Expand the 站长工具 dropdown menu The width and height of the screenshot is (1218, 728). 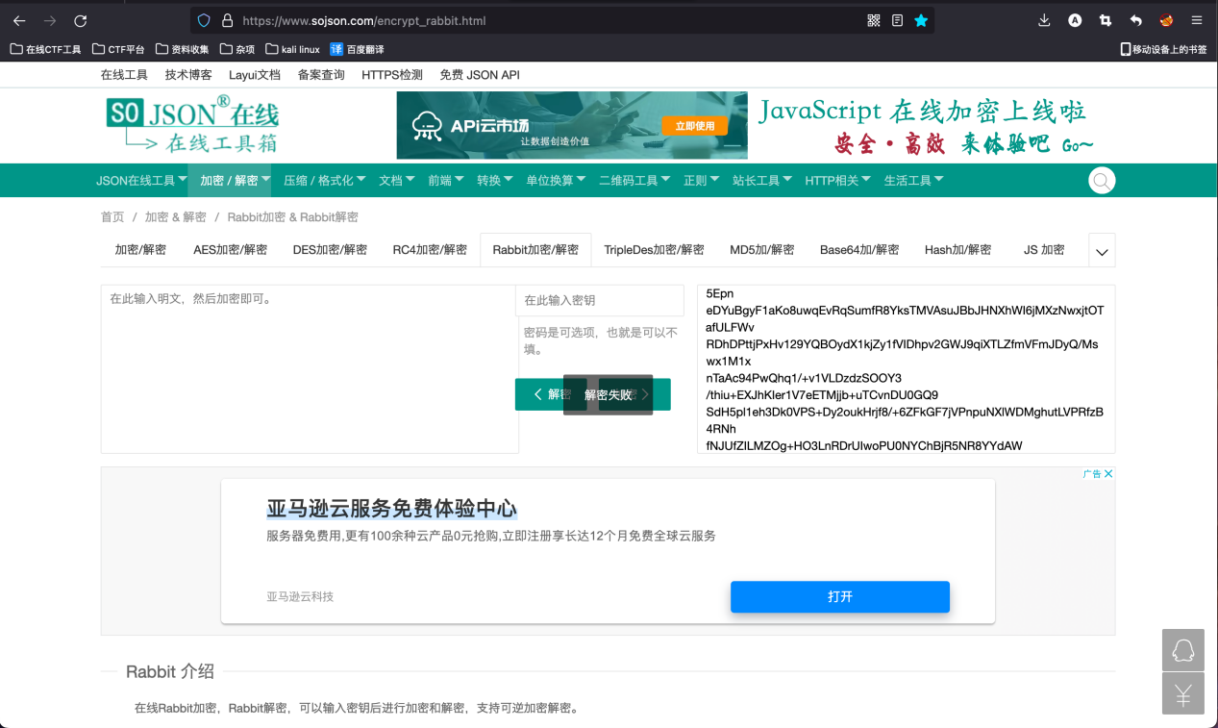tap(762, 181)
